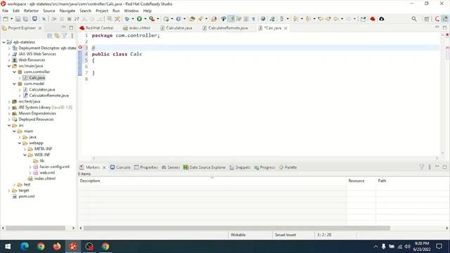450x253 pixels.
Task: Open the Console view tab
Action: [x=120, y=167]
